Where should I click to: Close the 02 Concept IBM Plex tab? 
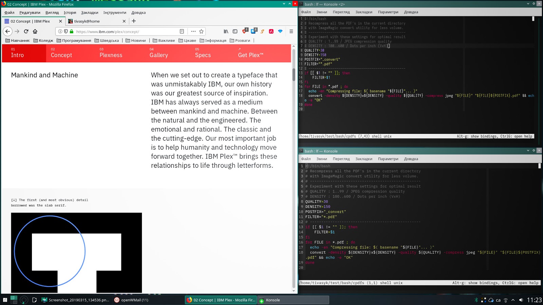tap(60, 21)
